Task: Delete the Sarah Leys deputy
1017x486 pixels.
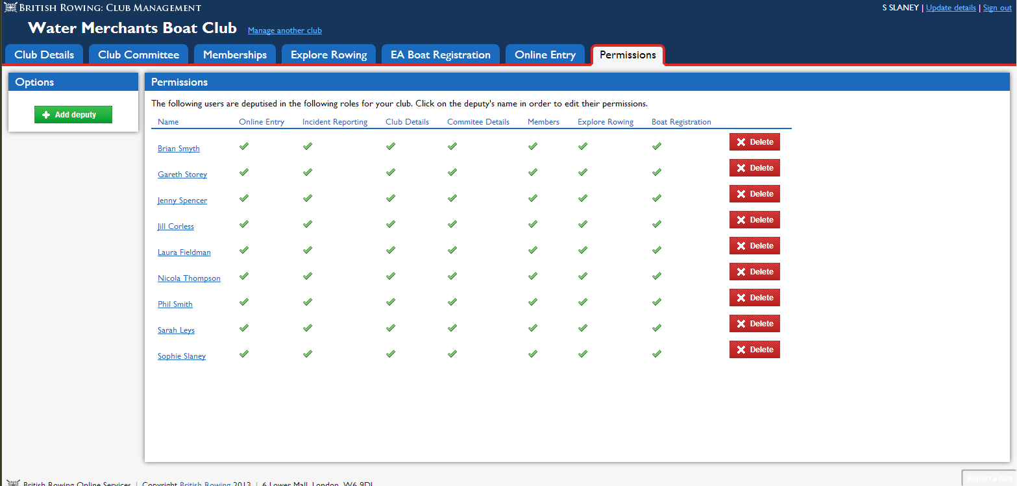Action: click(754, 324)
